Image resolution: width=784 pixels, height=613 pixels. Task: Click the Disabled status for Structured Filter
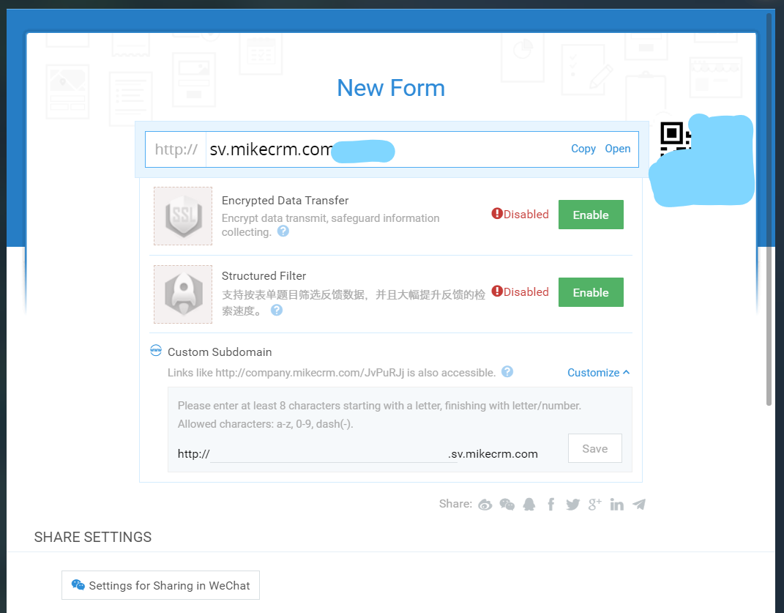[520, 291]
